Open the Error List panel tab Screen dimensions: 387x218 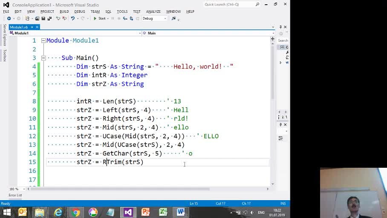[x=15, y=195]
